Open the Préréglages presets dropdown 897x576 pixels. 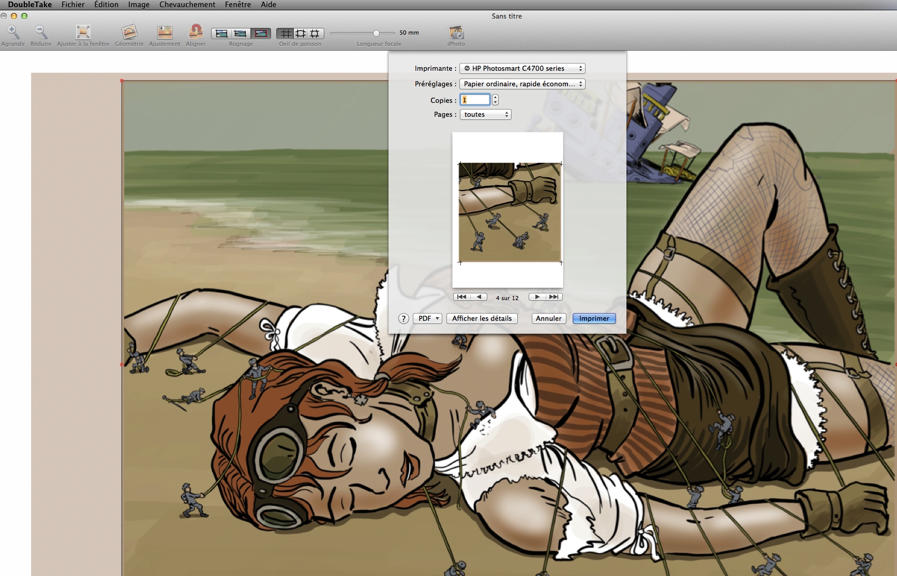click(522, 84)
